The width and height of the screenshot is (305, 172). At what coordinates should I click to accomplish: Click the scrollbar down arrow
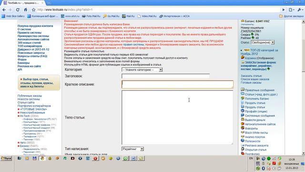(x=303, y=153)
